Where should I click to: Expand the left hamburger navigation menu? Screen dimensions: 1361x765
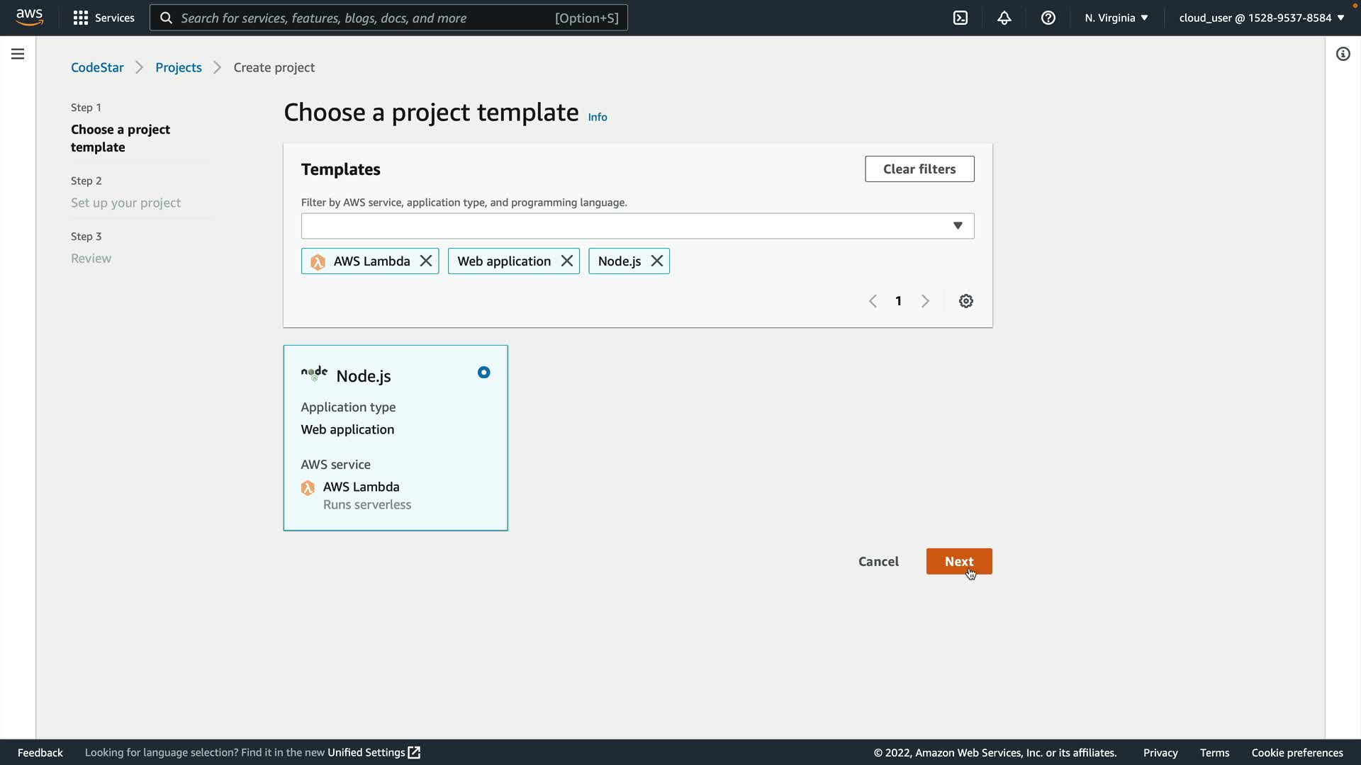click(18, 54)
